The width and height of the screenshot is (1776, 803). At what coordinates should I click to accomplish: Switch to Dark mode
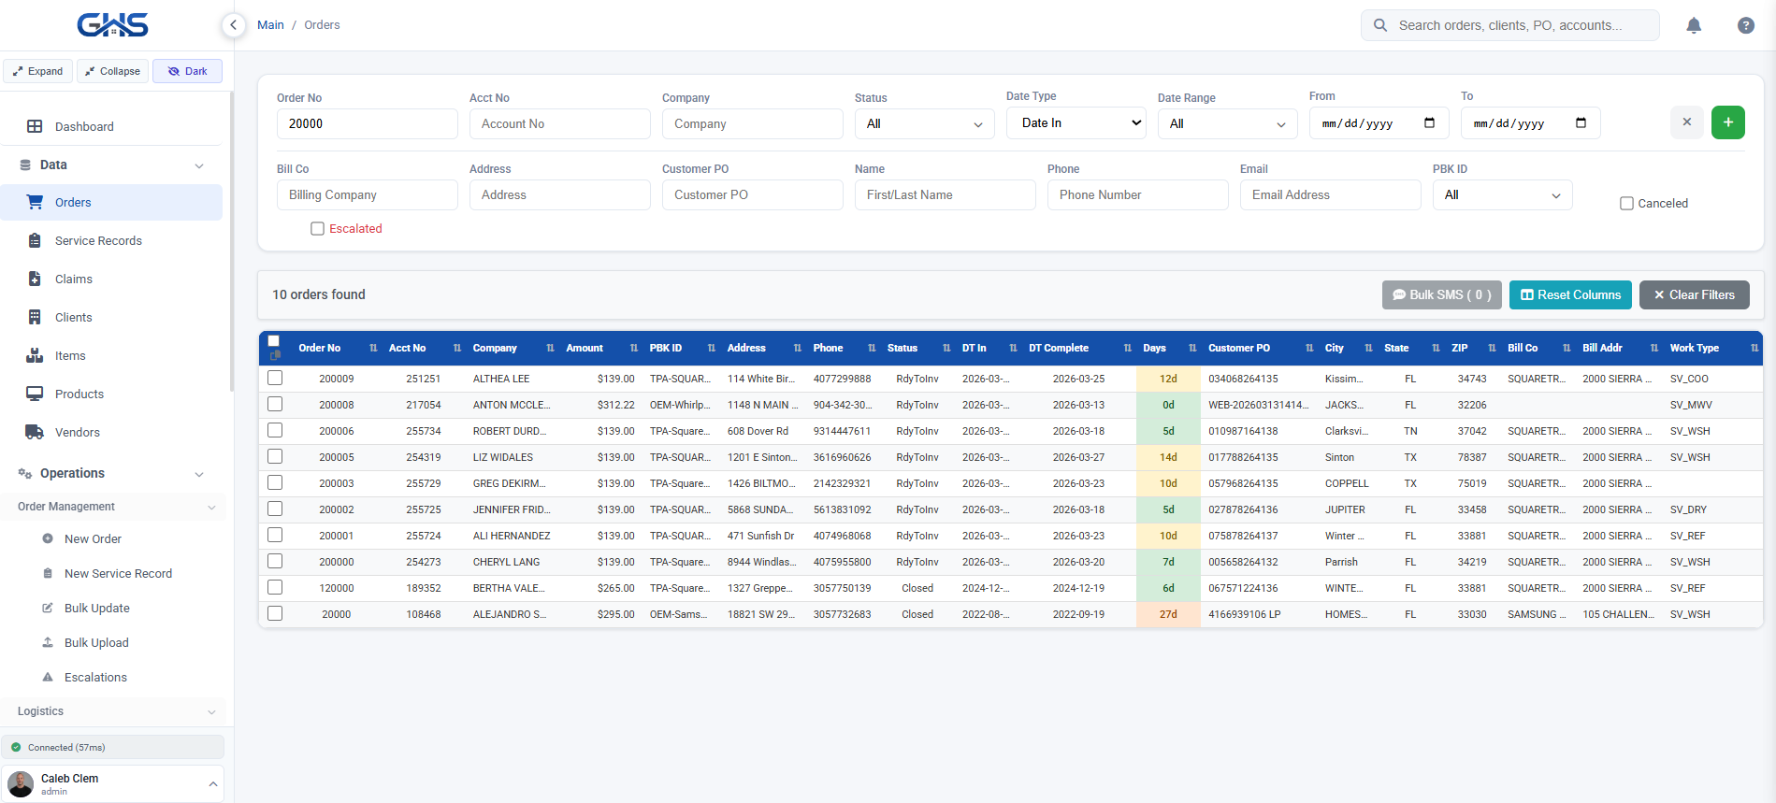(x=187, y=71)
